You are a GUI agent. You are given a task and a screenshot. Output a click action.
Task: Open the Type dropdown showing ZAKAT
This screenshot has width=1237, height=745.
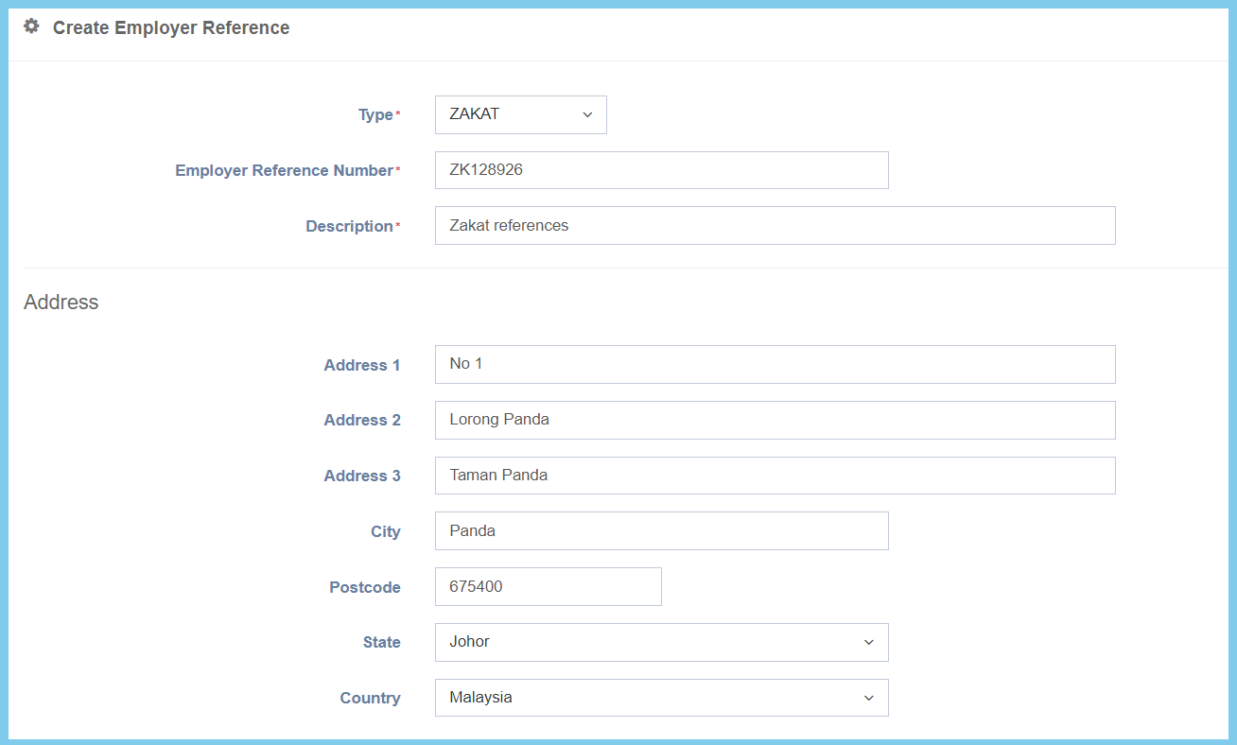coord(520,114)
